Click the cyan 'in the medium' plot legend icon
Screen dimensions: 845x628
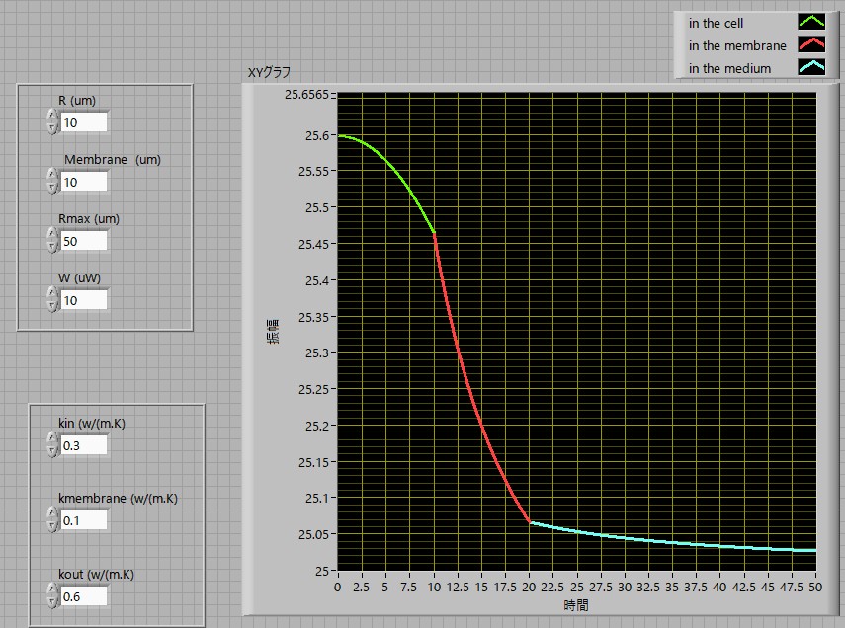(811, 68)
